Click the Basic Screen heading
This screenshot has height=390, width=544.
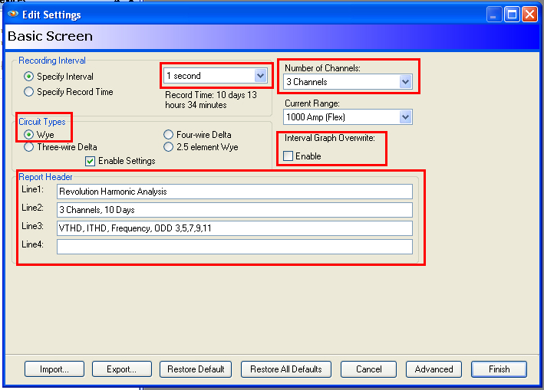coord(51,36)
